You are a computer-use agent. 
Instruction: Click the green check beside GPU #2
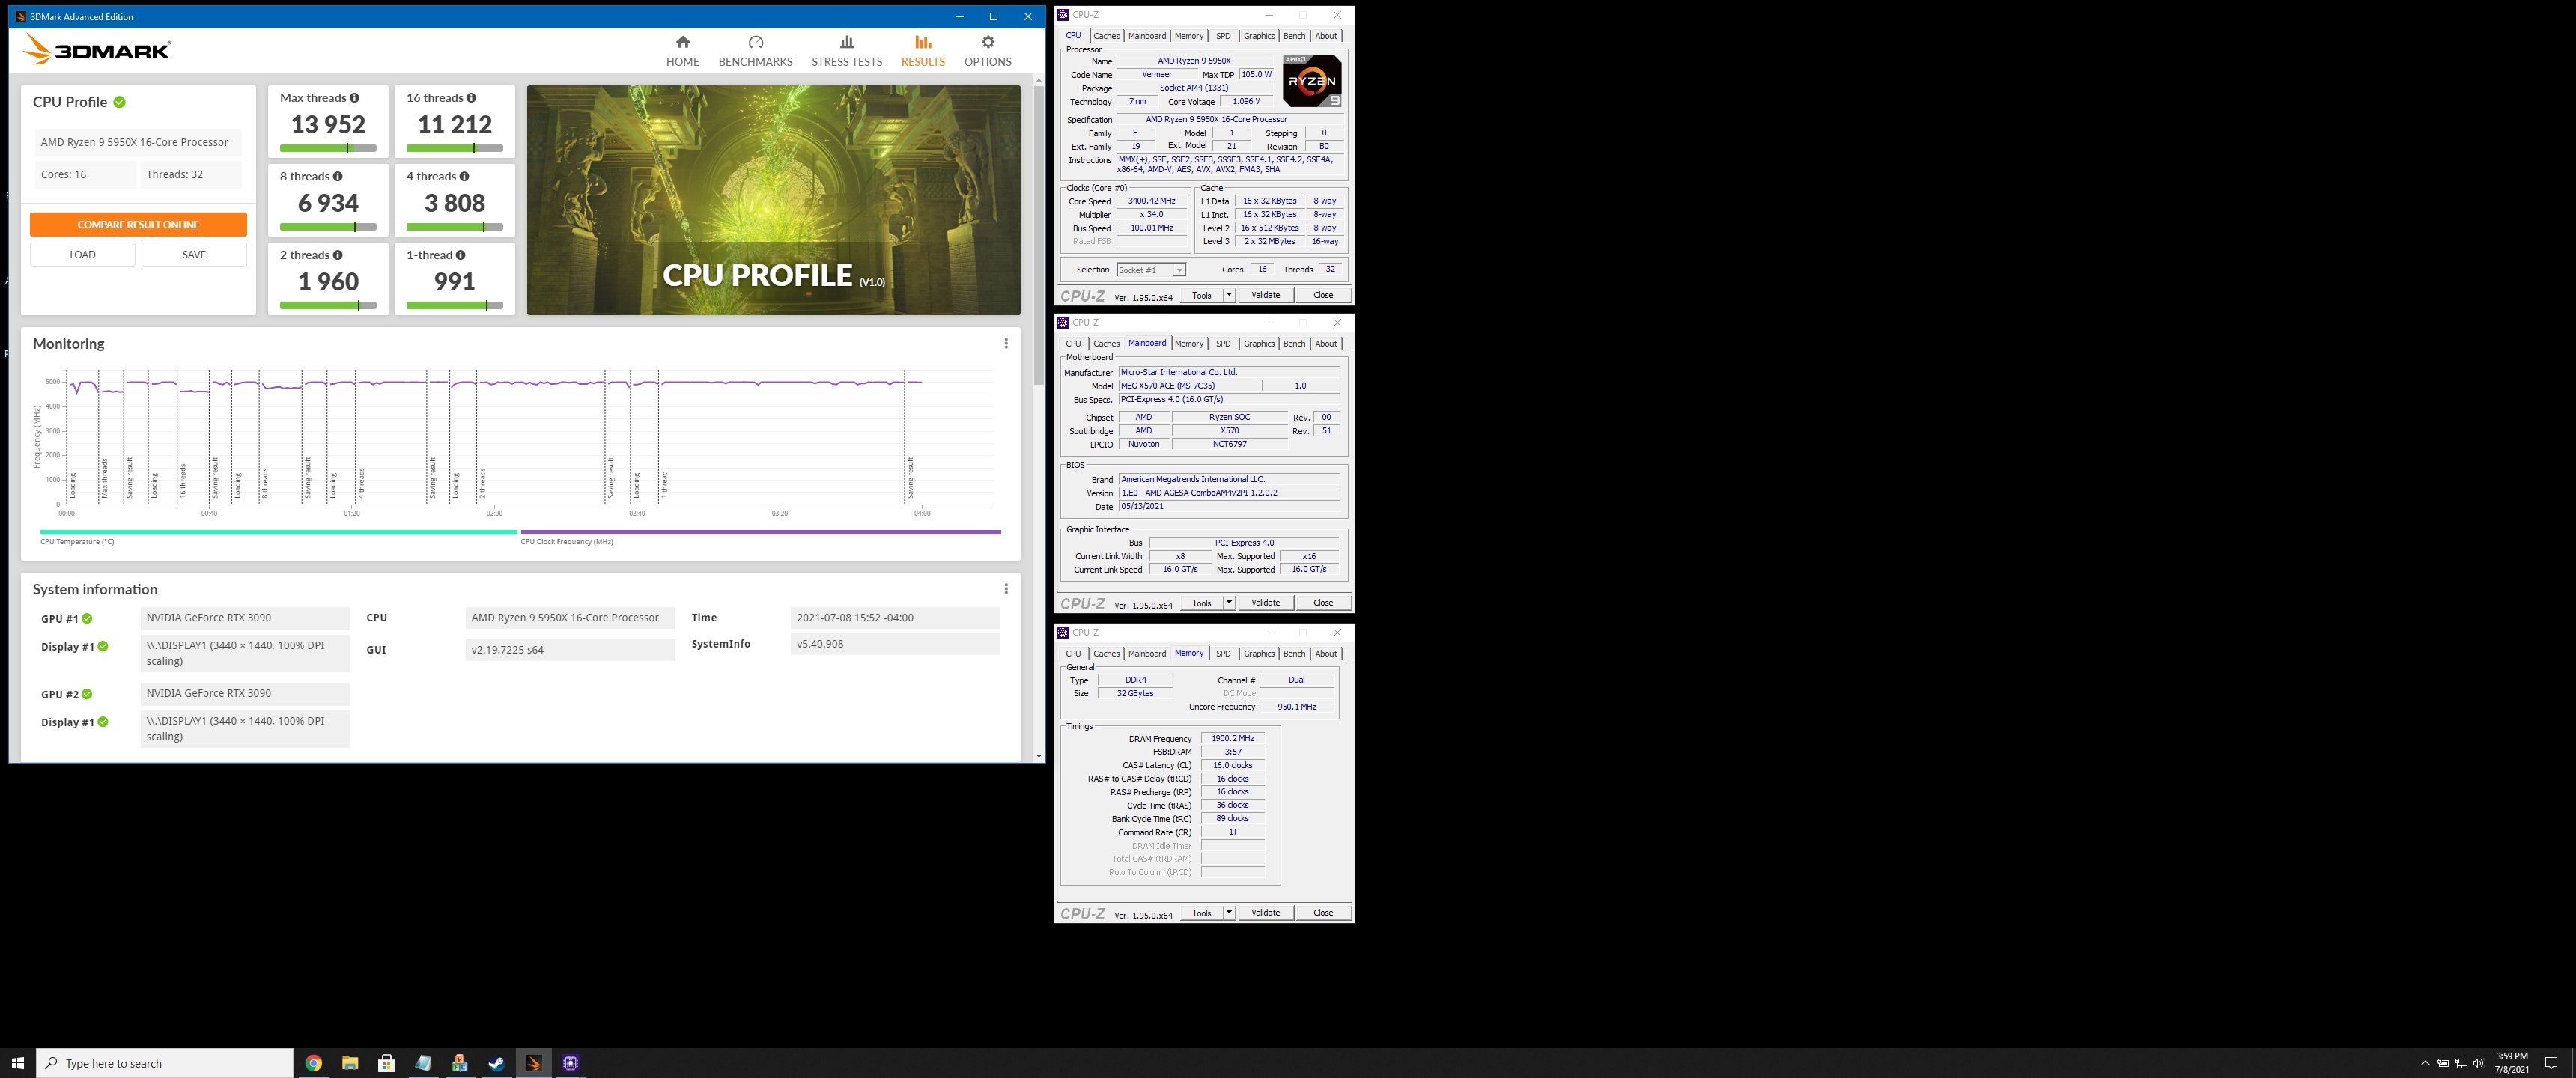tap(87, 694)
